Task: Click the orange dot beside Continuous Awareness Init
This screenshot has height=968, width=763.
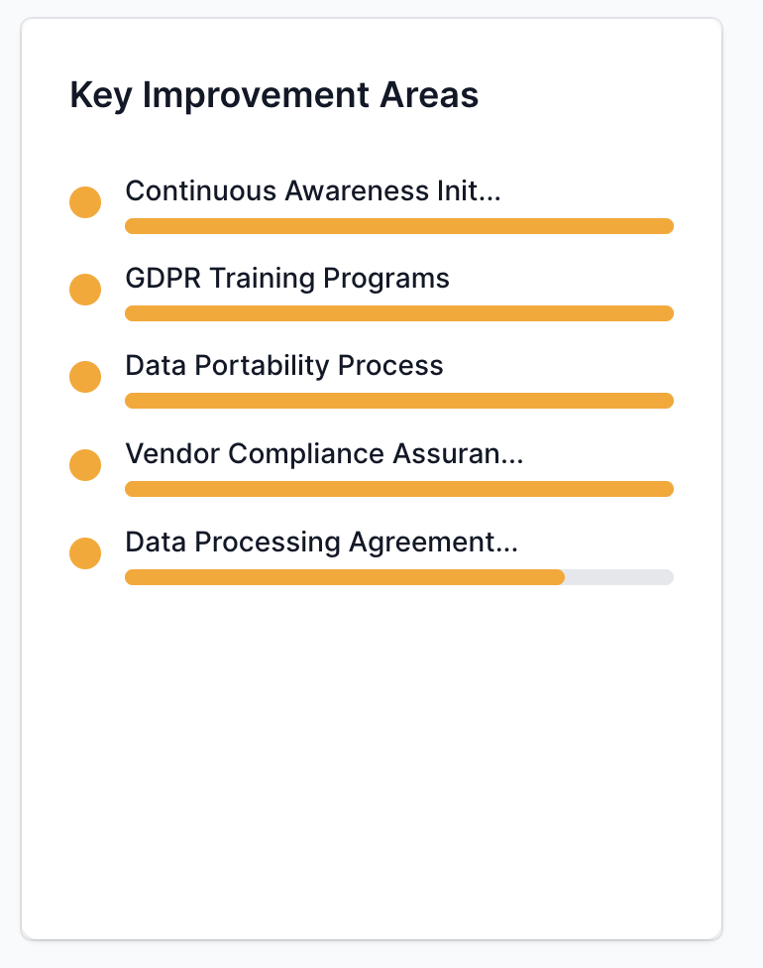Action: coord(85,202)
